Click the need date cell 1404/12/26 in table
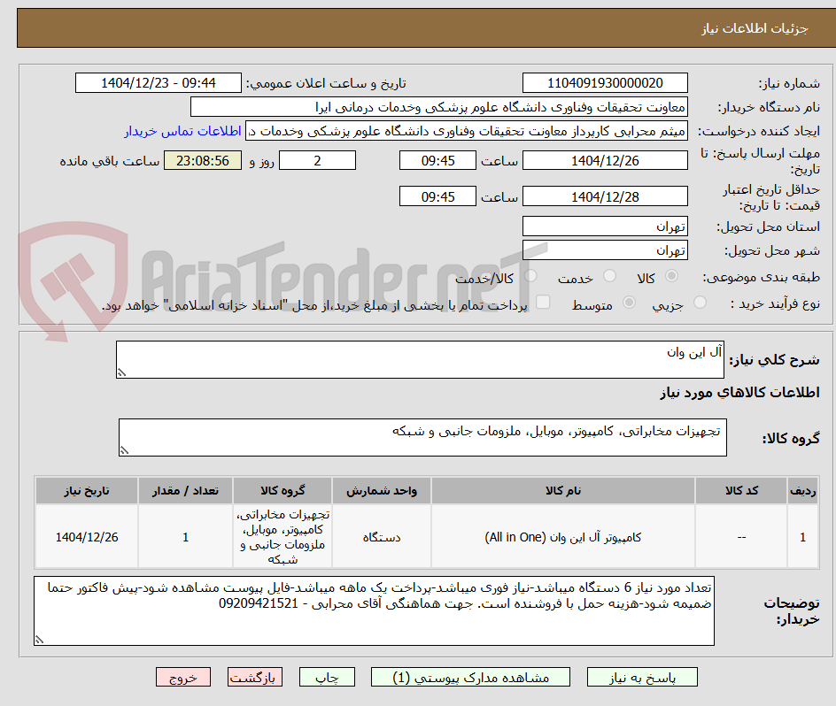The height and width of the screenshot is (706, 836). pyautogui.click(x=87, y=537)
